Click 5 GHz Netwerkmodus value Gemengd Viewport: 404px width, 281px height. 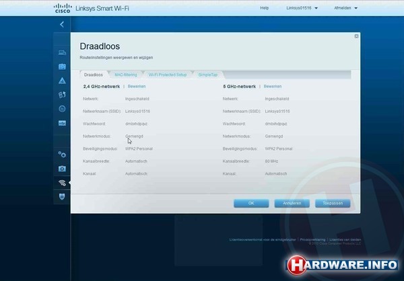tap(274, 136)
